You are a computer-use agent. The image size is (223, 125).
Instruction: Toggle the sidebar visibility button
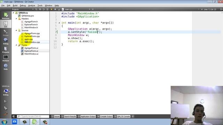[x=14, y=116]
